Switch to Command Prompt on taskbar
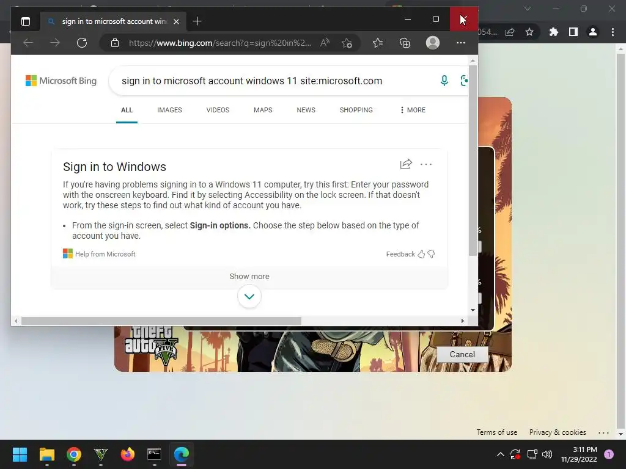This screenshot has width=626, height=469. 154,454
